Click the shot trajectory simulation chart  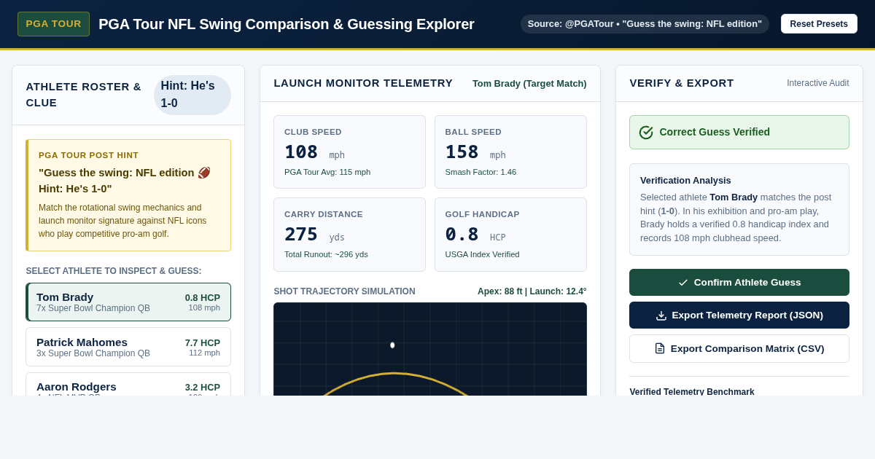pos(430,349)
